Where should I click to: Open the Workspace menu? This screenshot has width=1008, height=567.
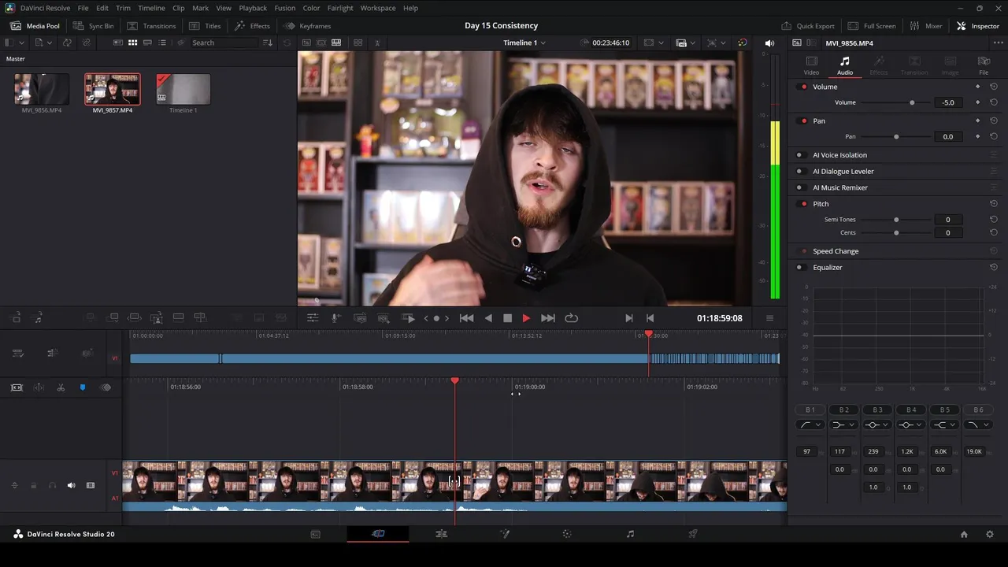pyautogui.click(x=378, y=8)
